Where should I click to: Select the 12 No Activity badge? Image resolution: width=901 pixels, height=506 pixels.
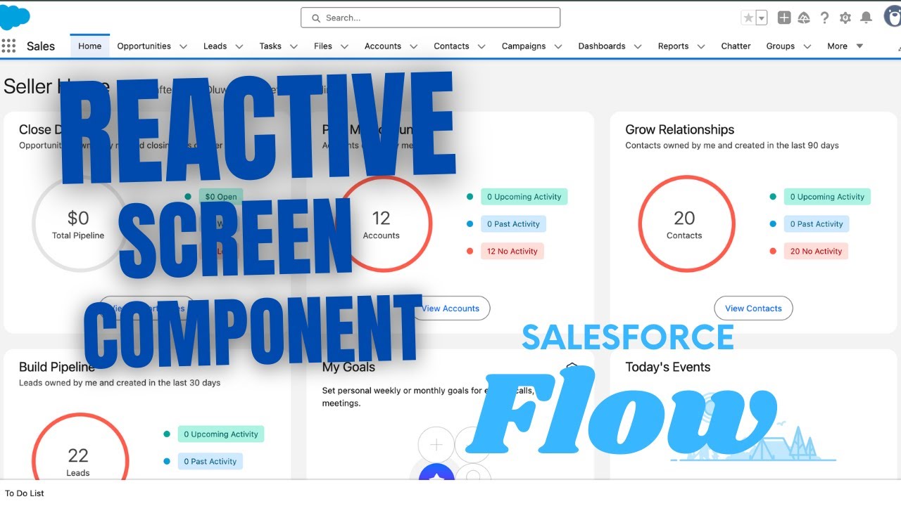[x=512, y=251]
